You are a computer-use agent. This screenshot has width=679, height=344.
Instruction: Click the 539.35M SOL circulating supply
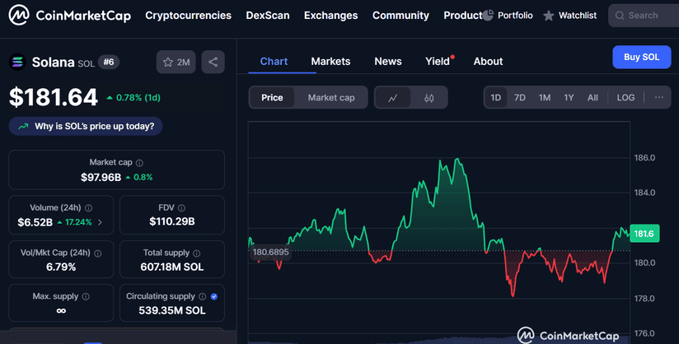(172, 311)
